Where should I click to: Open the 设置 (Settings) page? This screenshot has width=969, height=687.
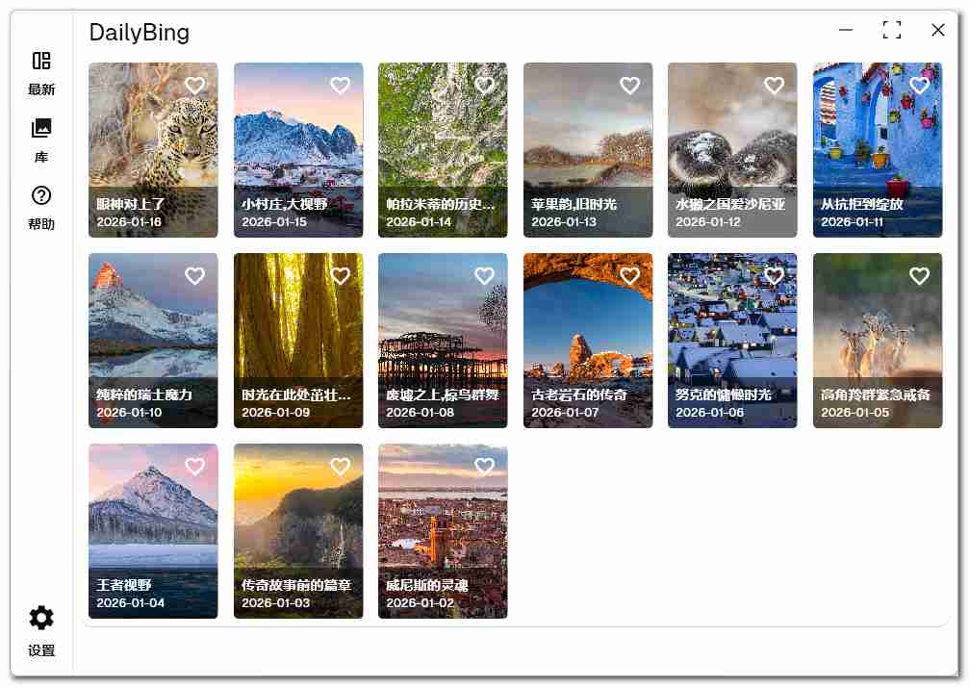(41, 630)
